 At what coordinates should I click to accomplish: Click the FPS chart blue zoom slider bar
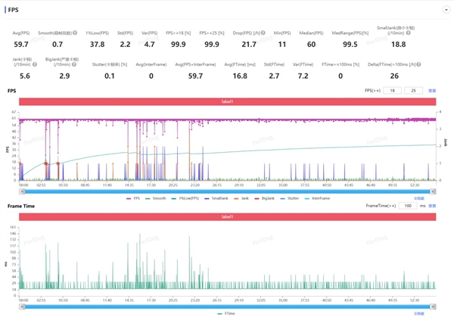click(x=227, y=191)
